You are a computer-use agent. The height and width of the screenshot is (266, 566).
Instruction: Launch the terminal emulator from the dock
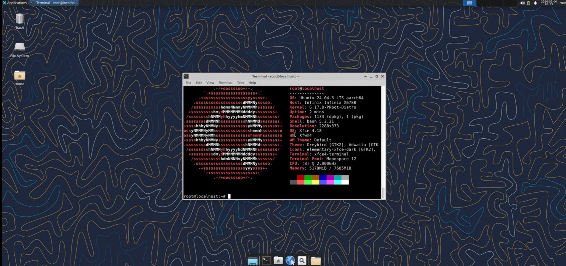(266, 260)
